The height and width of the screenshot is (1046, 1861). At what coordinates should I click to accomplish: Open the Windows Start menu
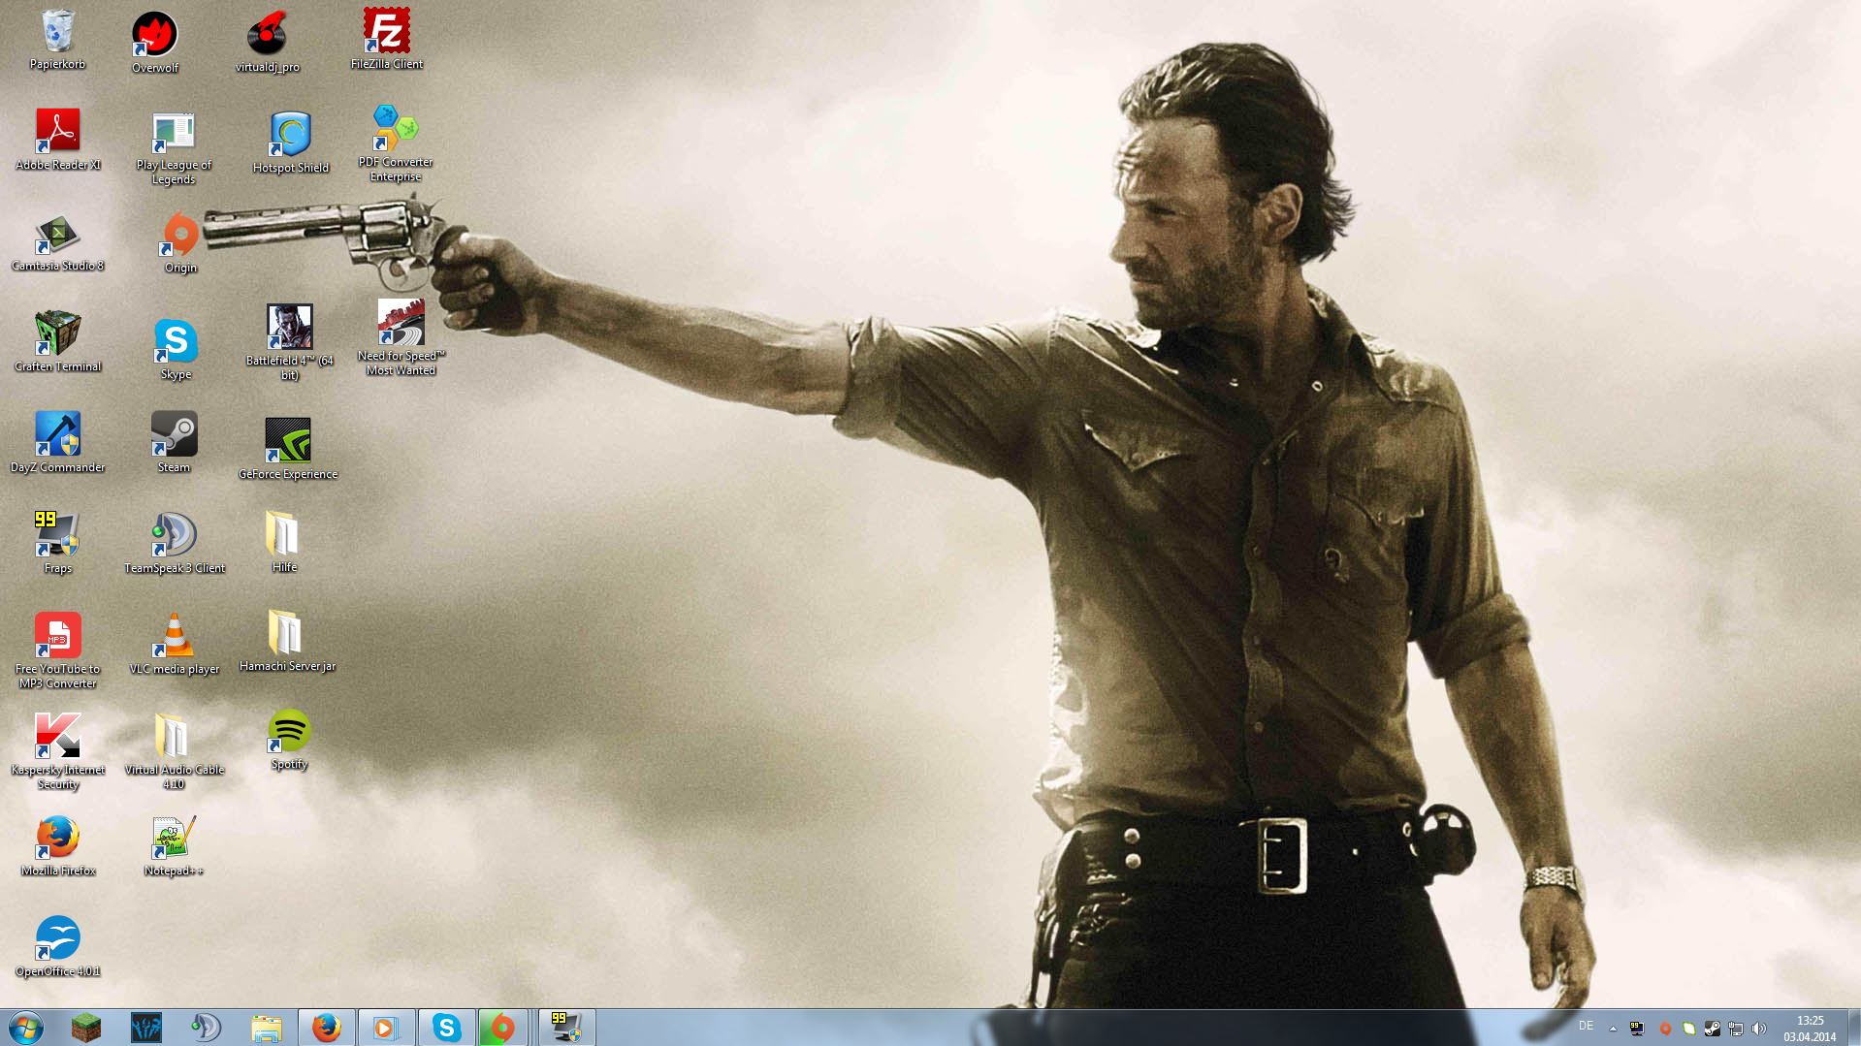point(26,1028)
